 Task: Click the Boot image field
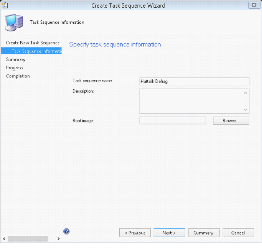173,120
